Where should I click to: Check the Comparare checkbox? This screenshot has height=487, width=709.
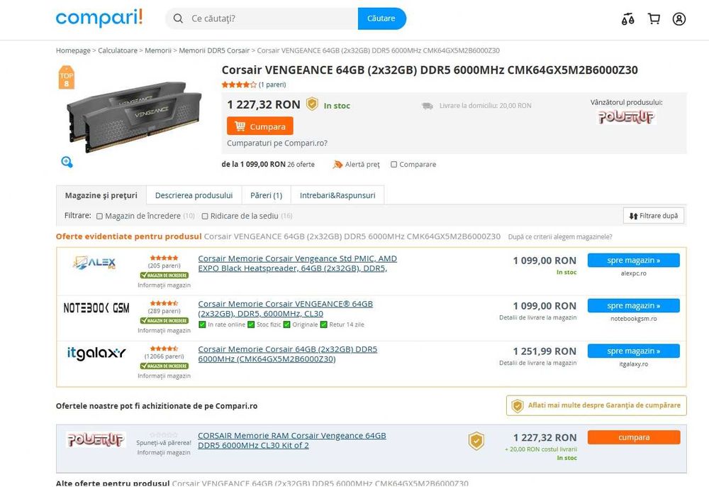393,164
